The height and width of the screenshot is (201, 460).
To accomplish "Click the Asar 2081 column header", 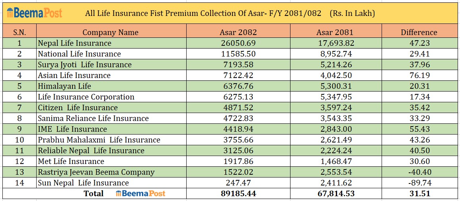I will (x=335, y=32).
